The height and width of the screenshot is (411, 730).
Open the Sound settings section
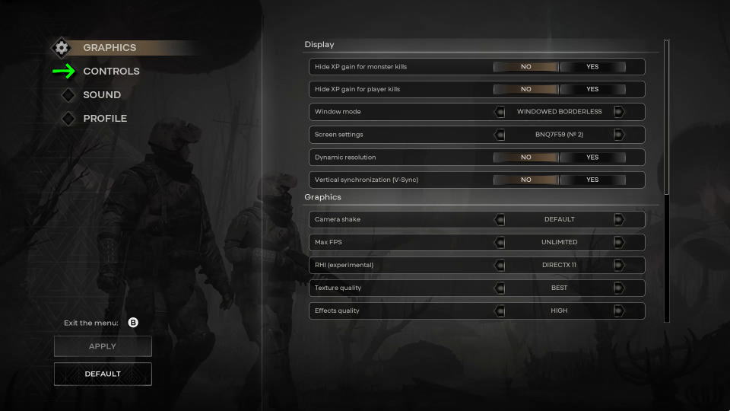102,95
